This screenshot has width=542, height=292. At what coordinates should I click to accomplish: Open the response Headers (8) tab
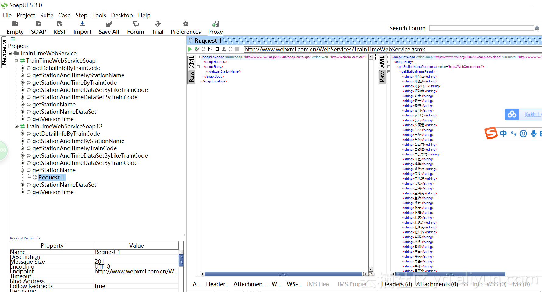tap(397, 284)
